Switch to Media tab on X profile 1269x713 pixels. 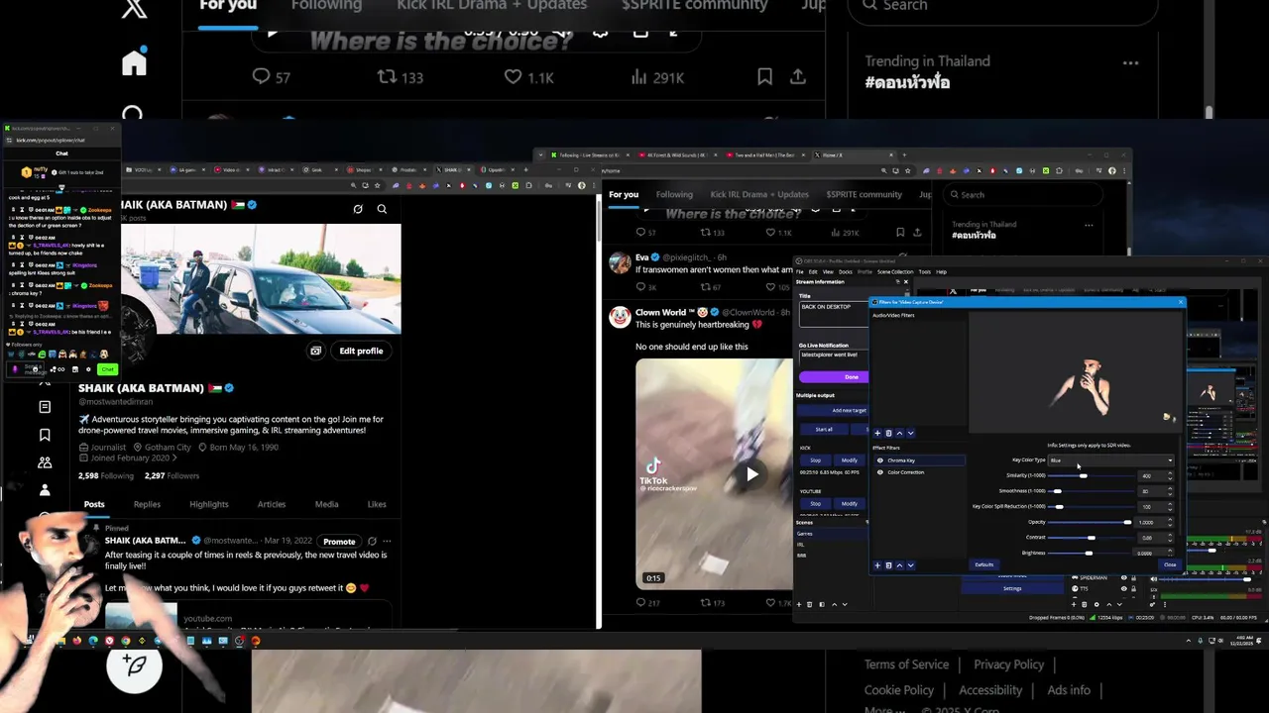click(326, 504)
